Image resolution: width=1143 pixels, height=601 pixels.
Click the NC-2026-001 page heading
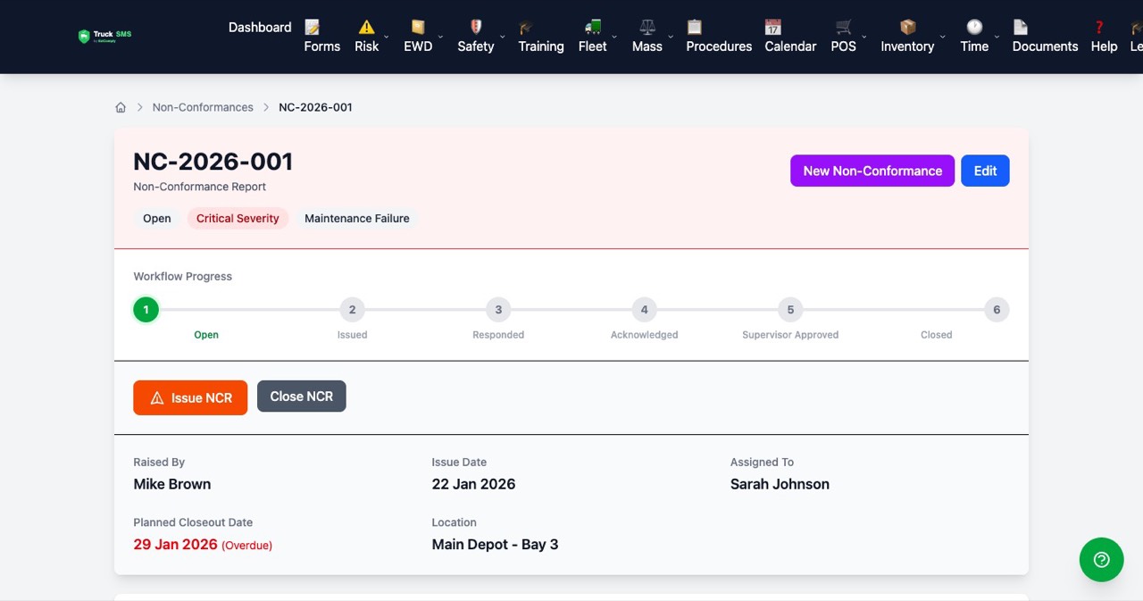click(x=213, y=162)
